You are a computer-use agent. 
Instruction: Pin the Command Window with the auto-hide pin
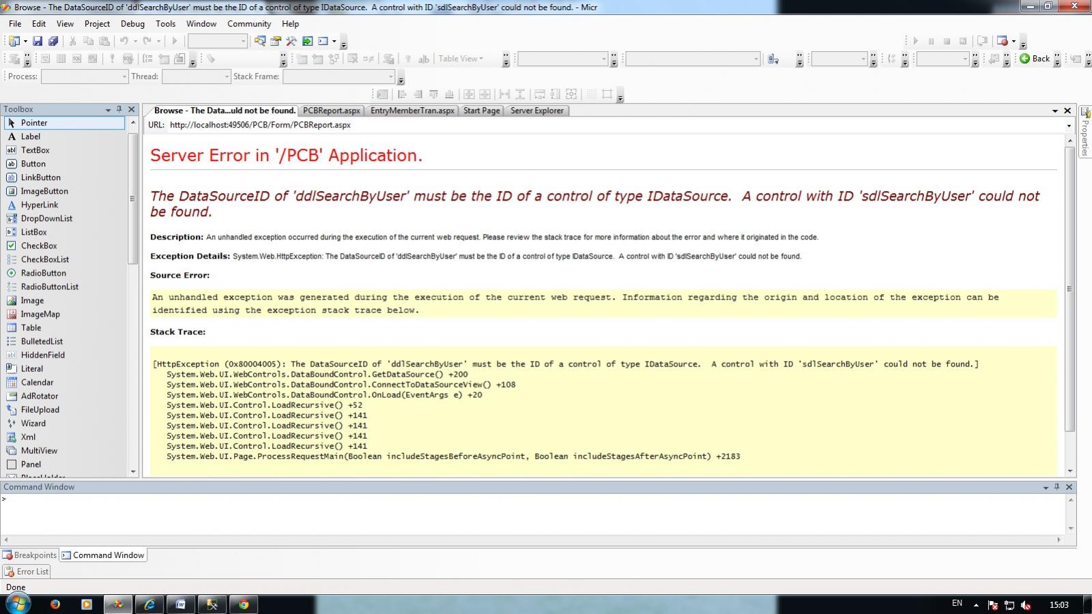coord(1057,487)
